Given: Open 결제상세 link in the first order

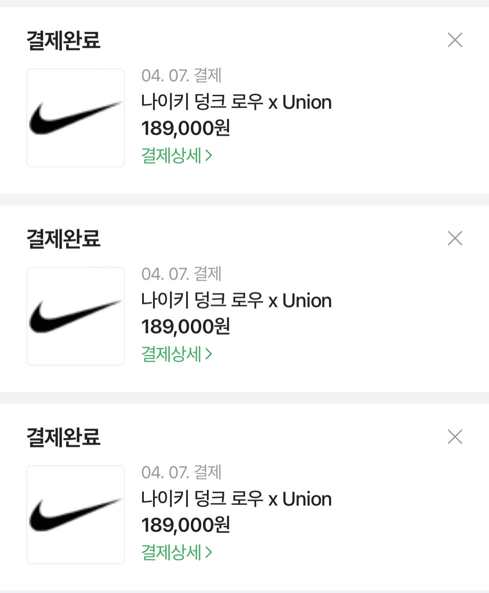Looking at the screenshot, I should click(x=176, y=155).
